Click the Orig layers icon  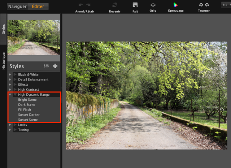coord(153,5)
